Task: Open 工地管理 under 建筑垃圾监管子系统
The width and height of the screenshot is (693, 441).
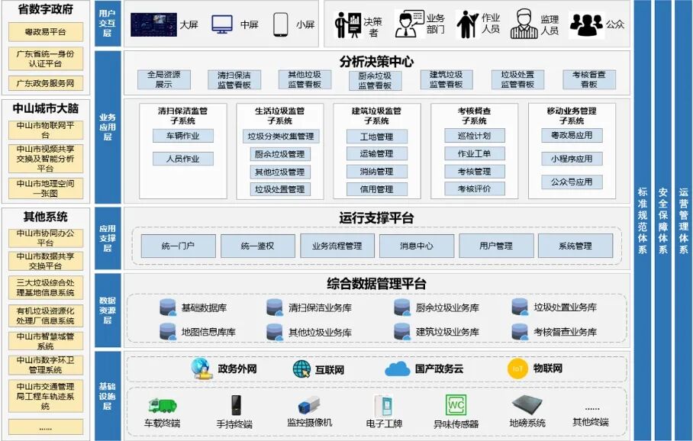Action: pyautogui.click(x=378, y=137)
